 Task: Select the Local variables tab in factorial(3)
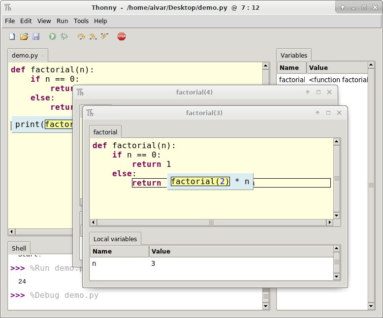pos(115,239)
